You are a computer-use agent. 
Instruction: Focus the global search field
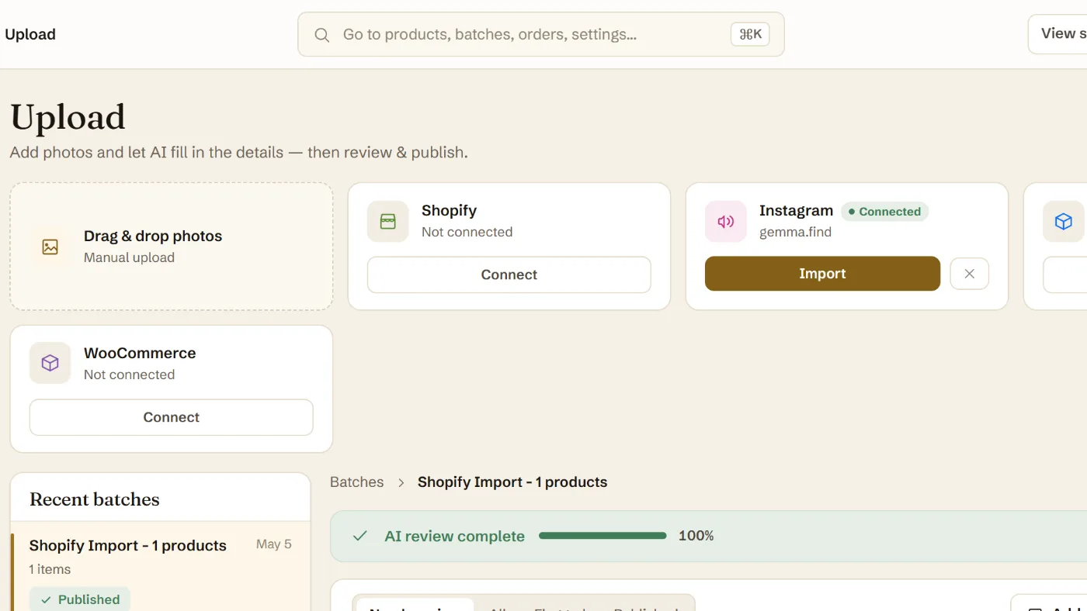(541, 34)
